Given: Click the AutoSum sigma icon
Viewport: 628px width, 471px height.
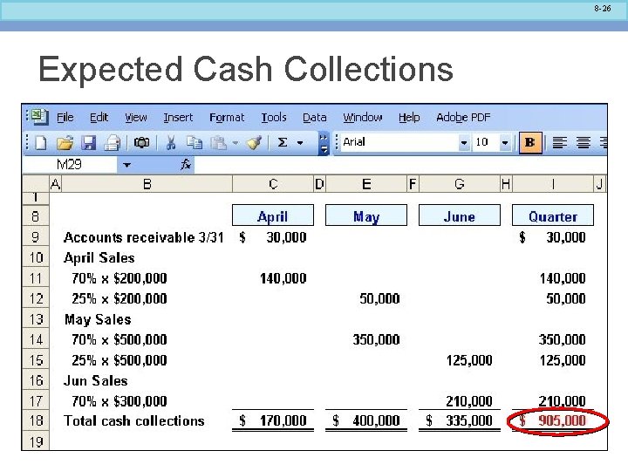Looking at the screenshot, I should (x=283, y=142).
